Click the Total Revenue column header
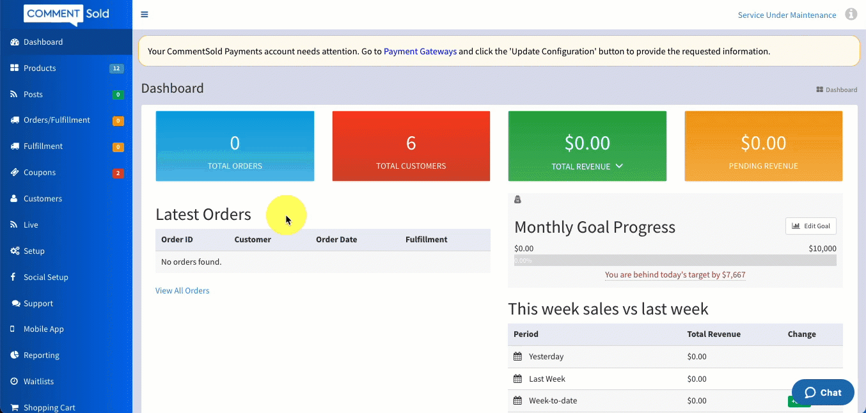This screenshot has height=413, width=866. click(714, 334)
